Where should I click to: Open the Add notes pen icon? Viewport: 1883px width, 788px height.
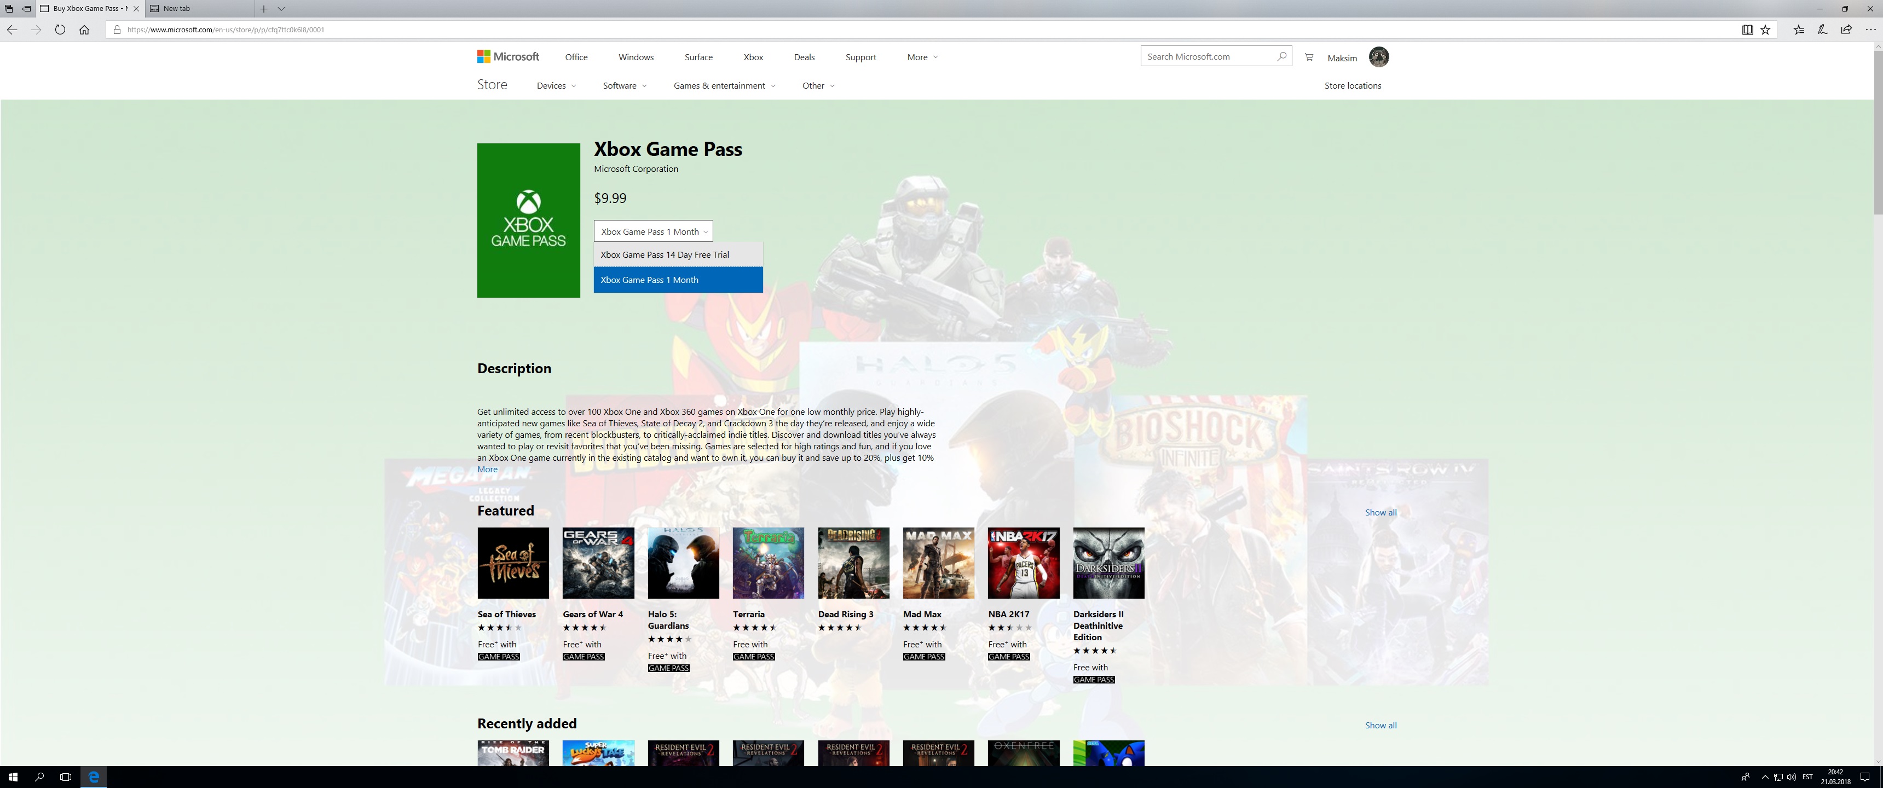(1822, 30)
